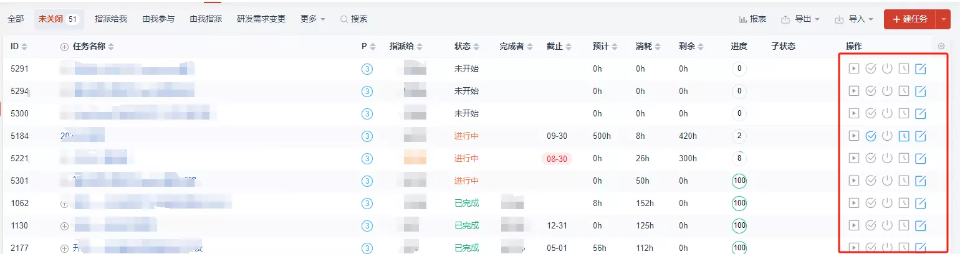Viewport: 960px width, 254px height.
Task: Click edit icon for task 1062
Action: [x=920, y=204]
